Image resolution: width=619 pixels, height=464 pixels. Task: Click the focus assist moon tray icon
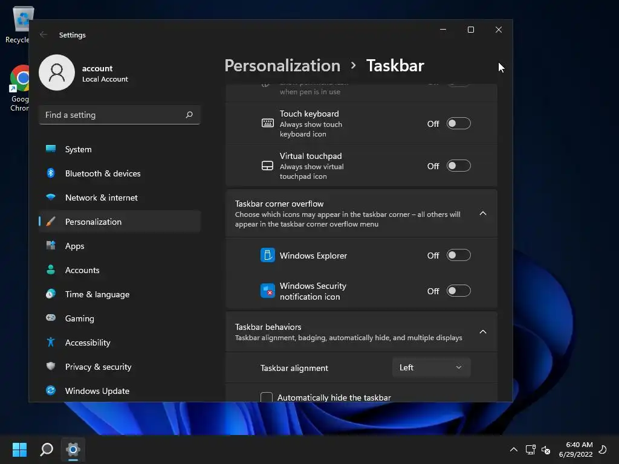coord(603,449)
